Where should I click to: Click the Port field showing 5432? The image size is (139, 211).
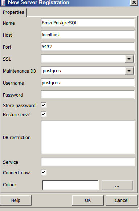tap(87, 47)
